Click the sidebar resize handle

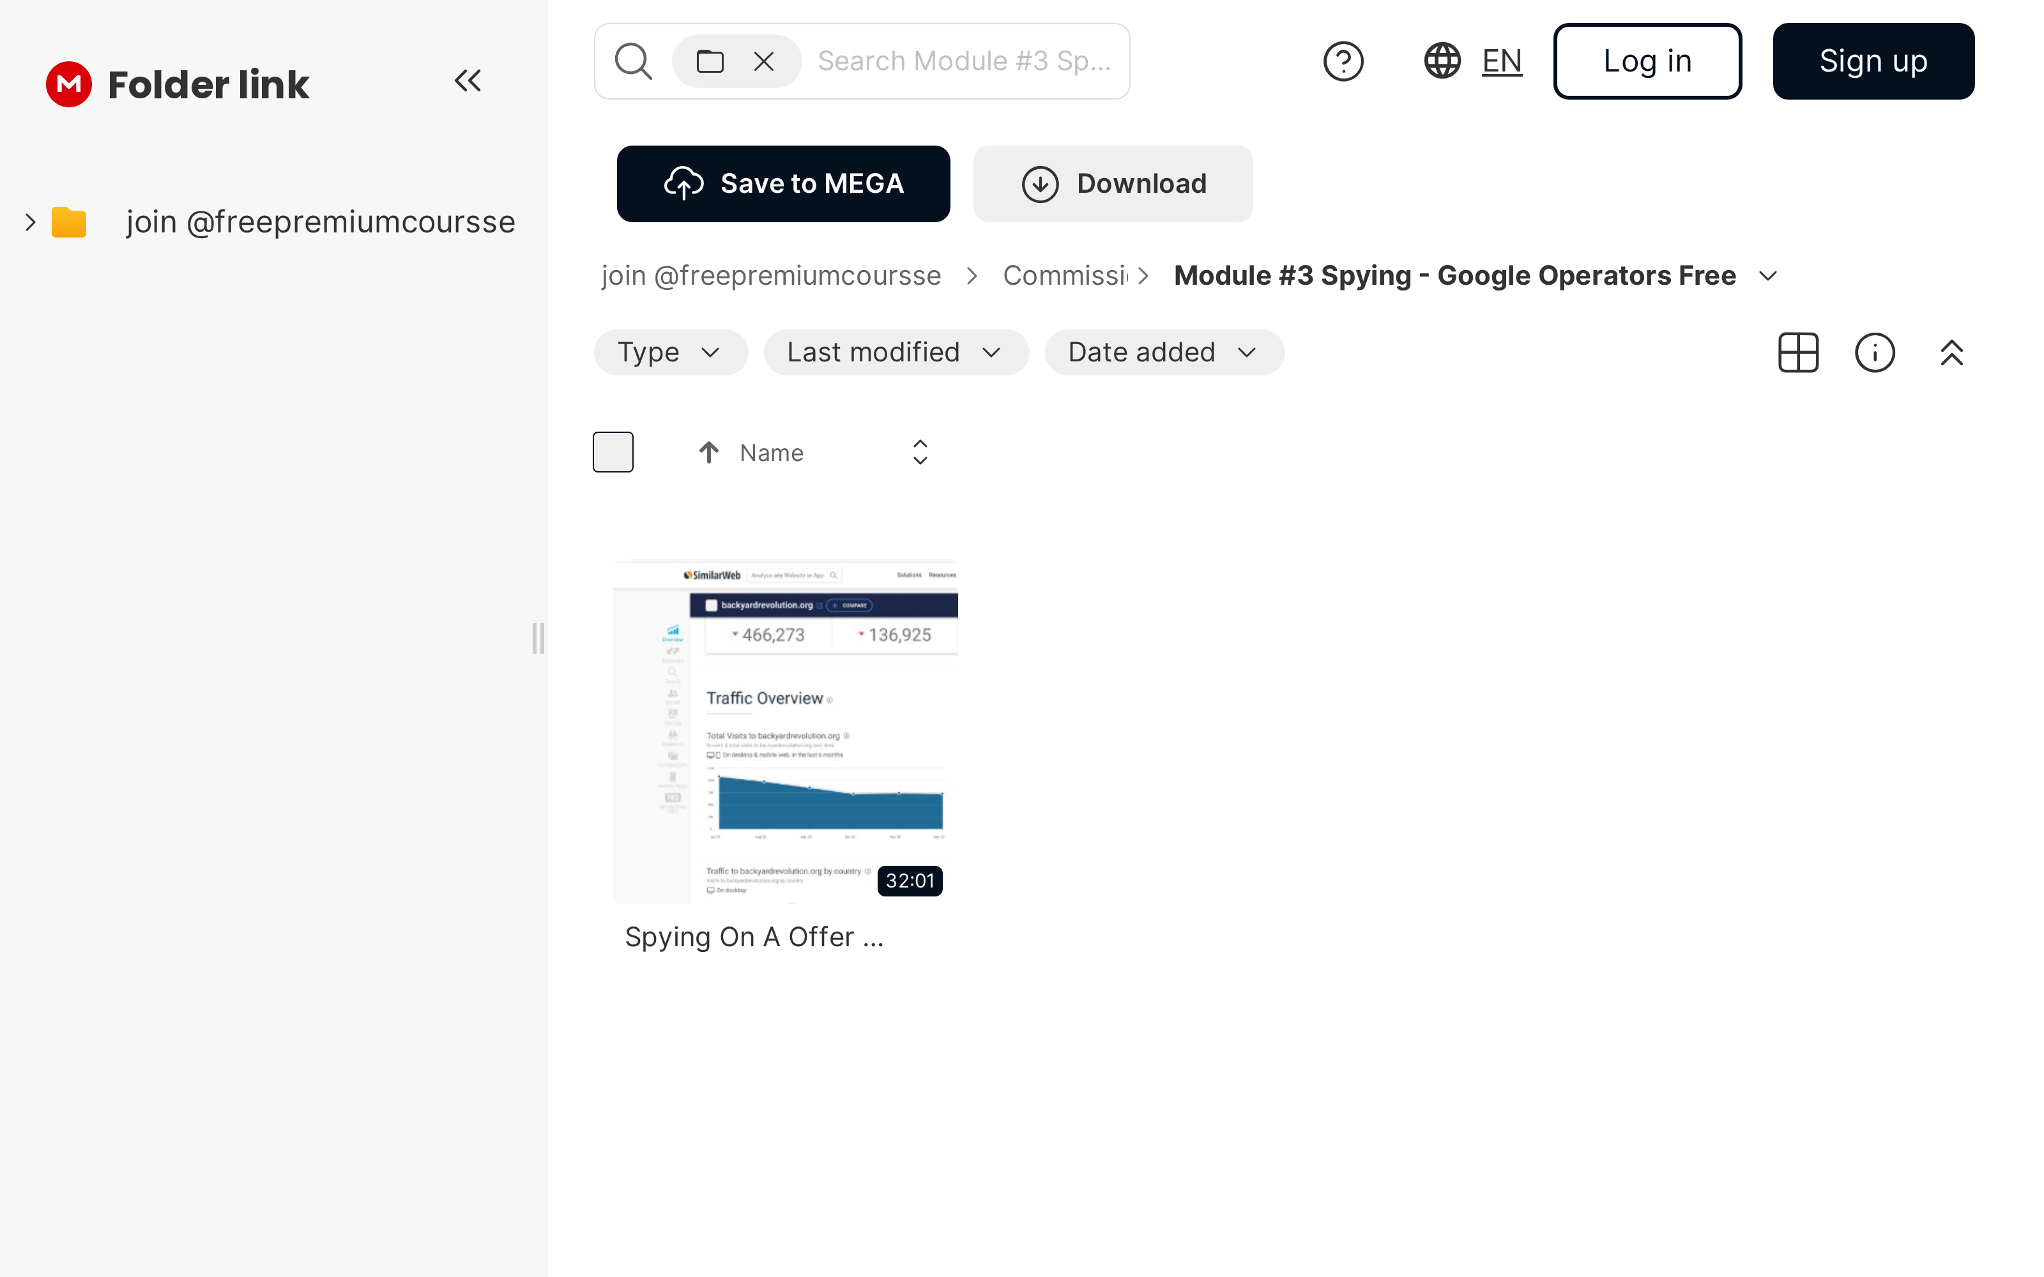click(538, 638)
